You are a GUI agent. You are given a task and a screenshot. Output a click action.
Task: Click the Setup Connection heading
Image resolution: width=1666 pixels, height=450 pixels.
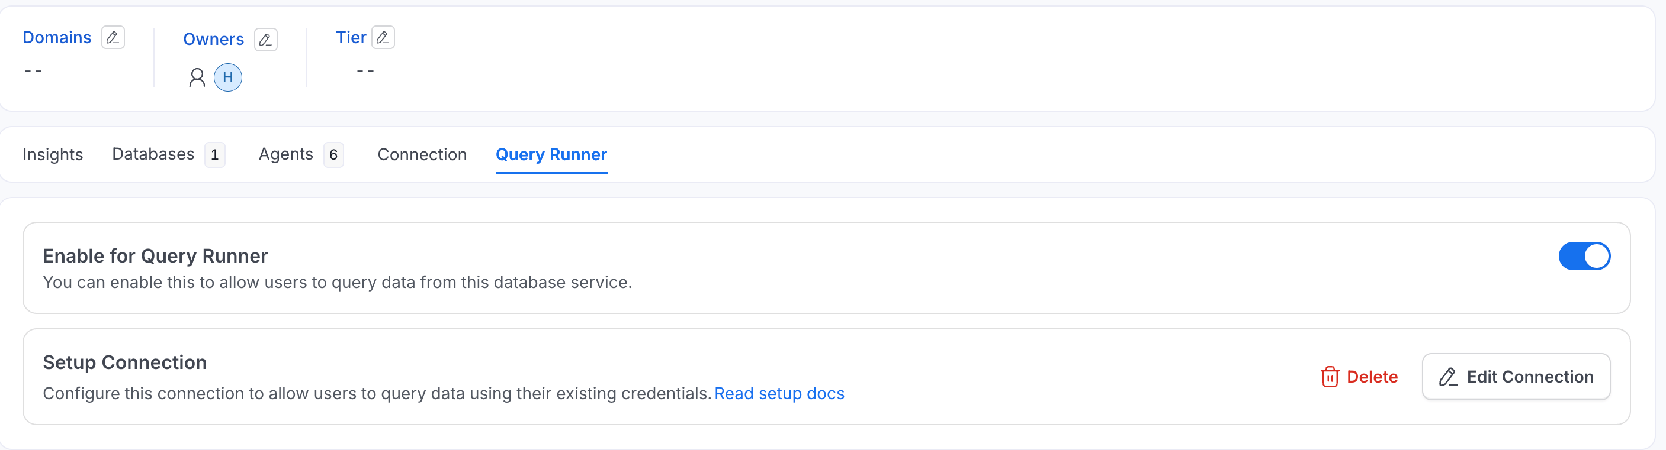pos(125,362)
